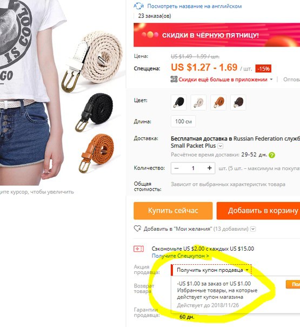Select the dark brown belt color
Viewport: 300px width, 327px height.
[238, 102]
